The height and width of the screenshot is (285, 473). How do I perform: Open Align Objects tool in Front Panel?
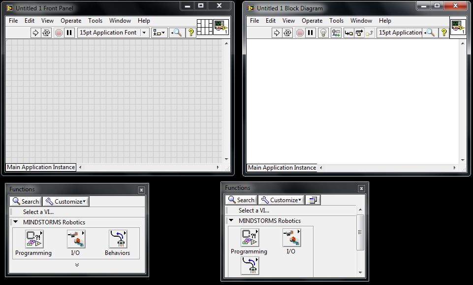(x=158, y=33)
